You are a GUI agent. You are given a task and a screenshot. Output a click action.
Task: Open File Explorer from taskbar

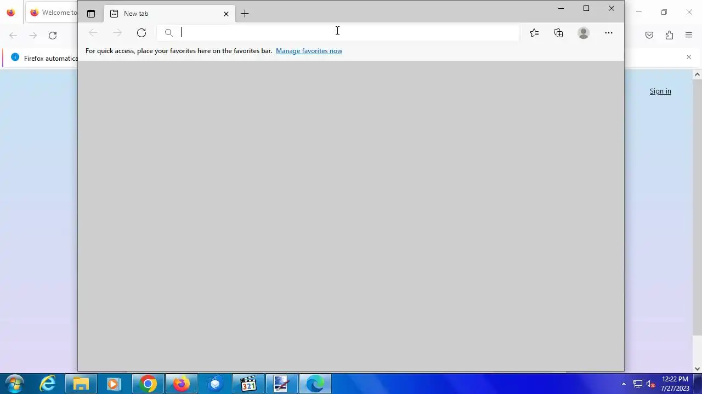click(x=81, y=384)
